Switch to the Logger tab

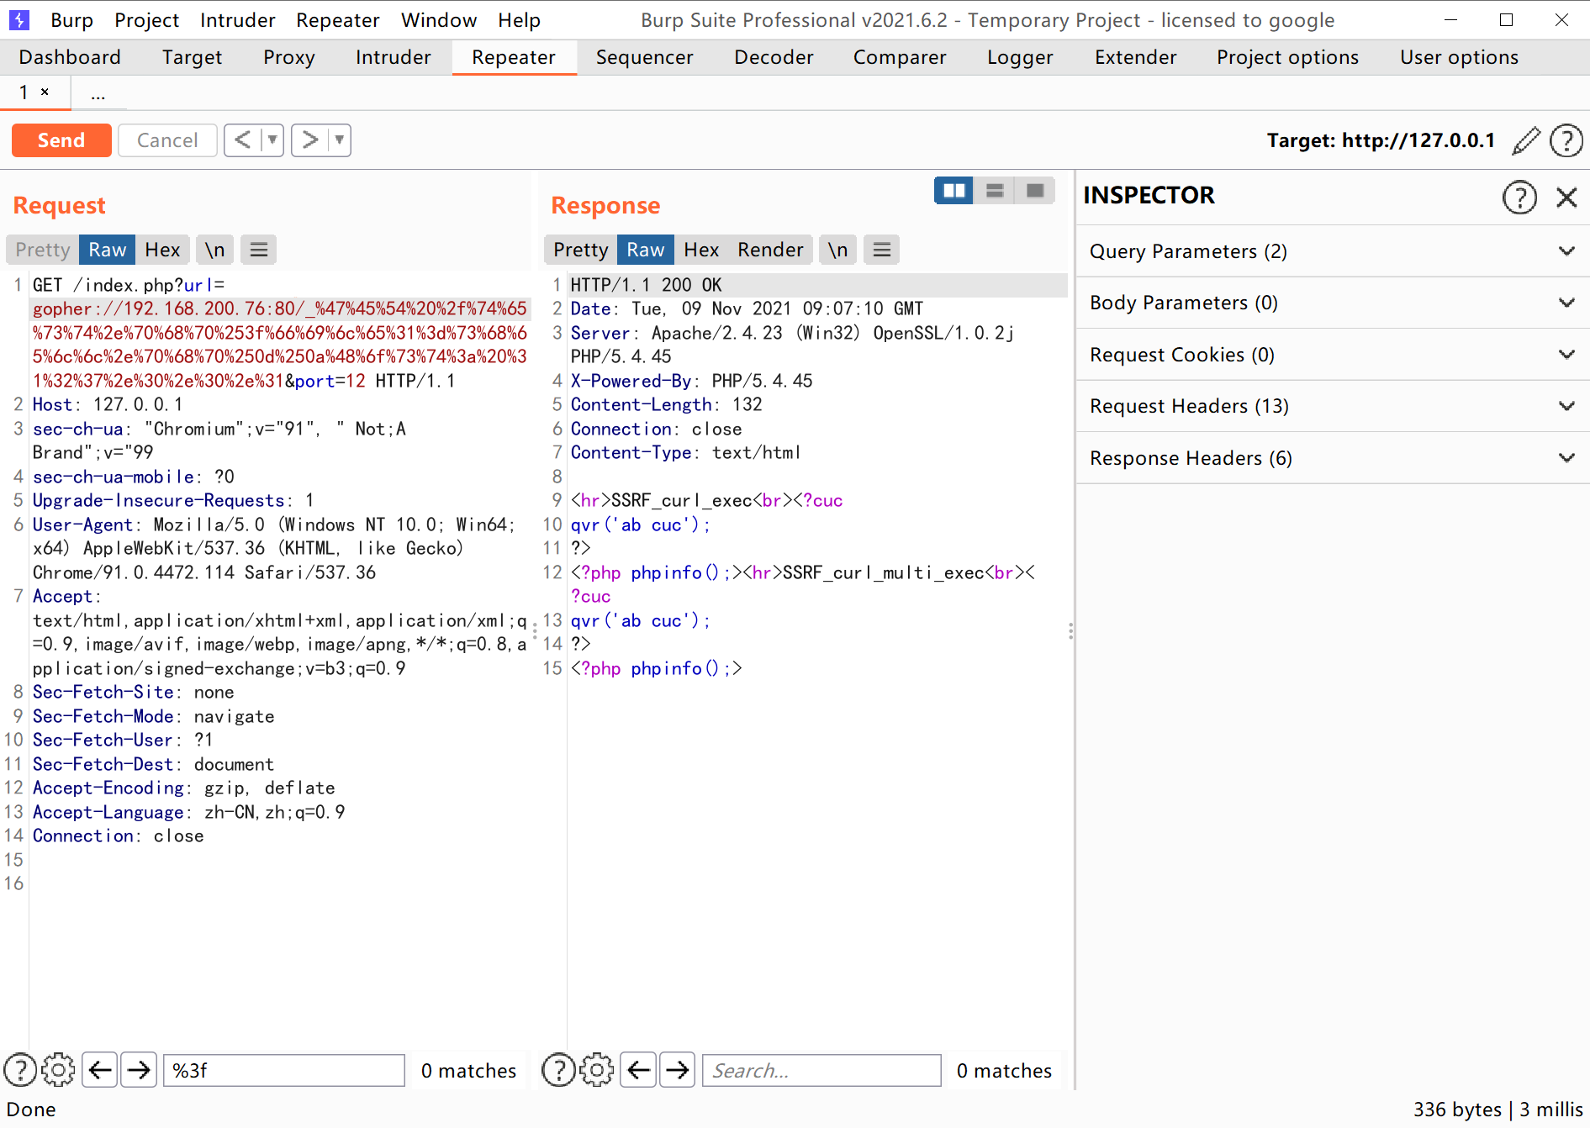(x=1020, y=57)
